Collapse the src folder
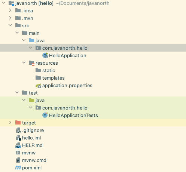 pos(10,25)
